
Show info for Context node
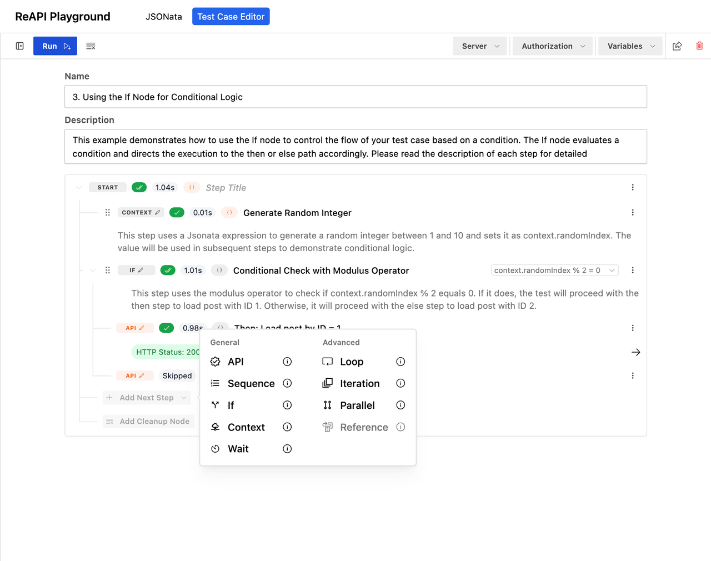pos(287,427)
